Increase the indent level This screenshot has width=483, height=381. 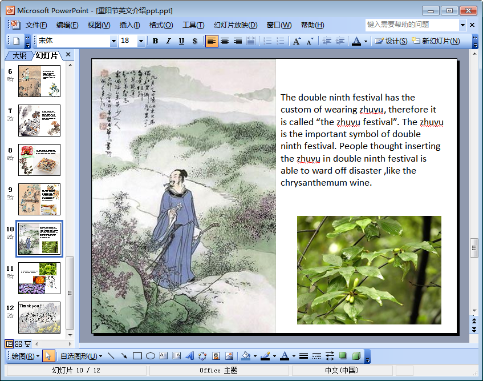click(x=340, y=41)
